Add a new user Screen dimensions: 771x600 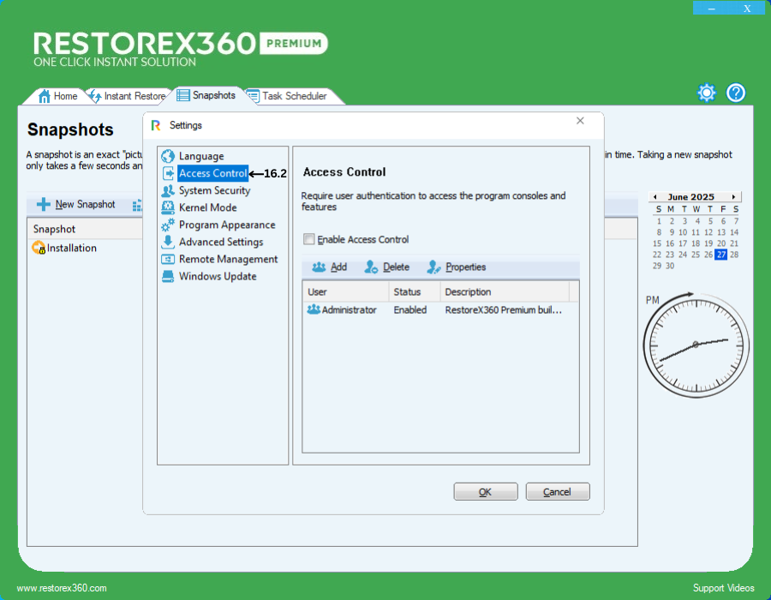pos(330,267)
